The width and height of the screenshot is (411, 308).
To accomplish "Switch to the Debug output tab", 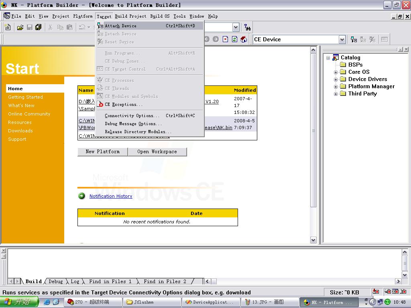I will [55, 282].
